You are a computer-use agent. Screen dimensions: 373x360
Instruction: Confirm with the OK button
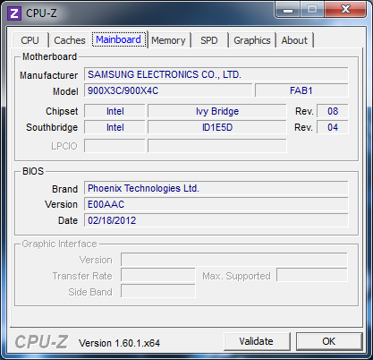(x=329, y=341)
